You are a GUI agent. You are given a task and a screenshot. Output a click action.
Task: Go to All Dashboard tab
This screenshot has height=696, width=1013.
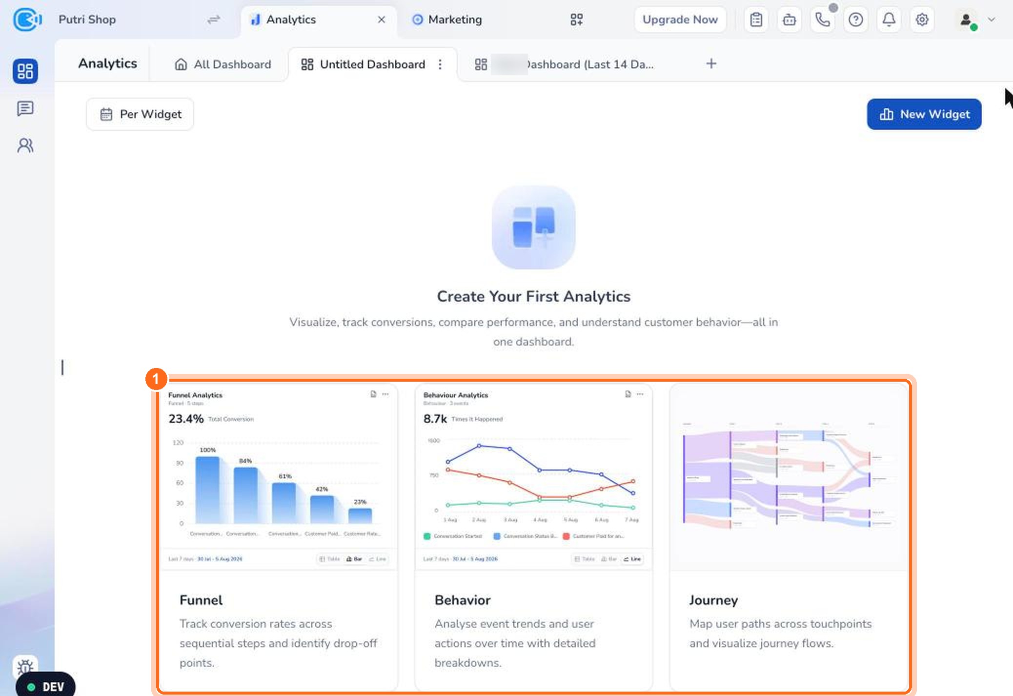click(223, 64)
